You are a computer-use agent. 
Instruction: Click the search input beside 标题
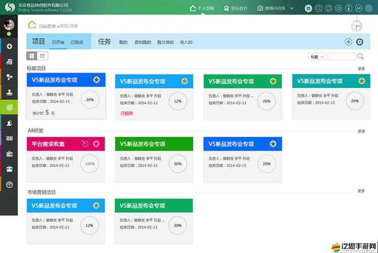(342, 57)
